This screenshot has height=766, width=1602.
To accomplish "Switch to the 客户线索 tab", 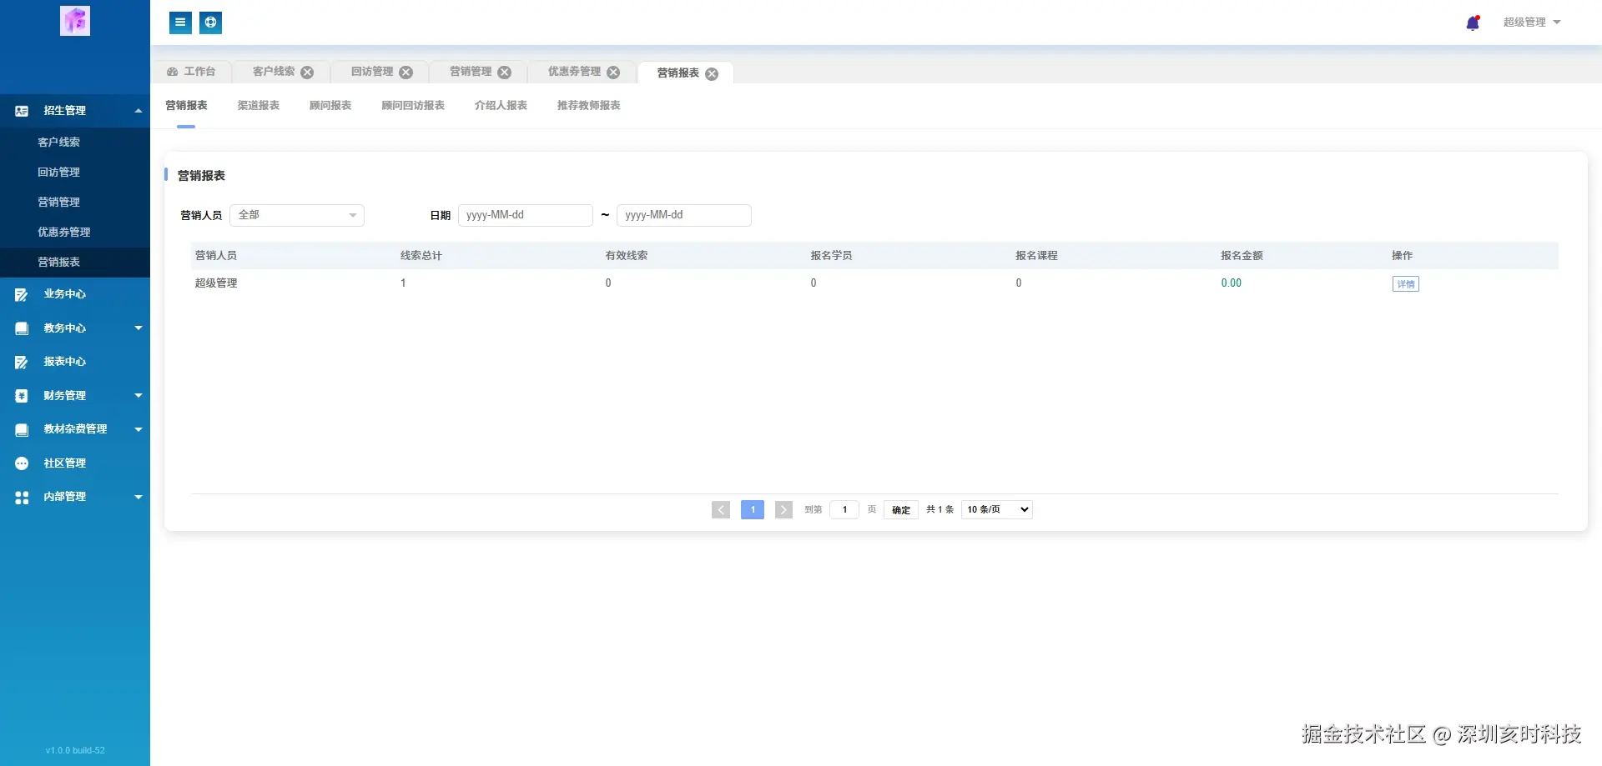I will 274,72.
